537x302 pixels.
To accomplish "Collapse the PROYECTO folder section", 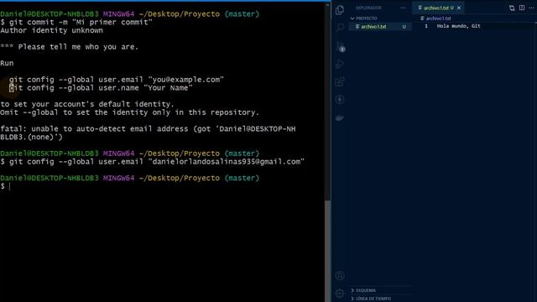I will 380,18.
